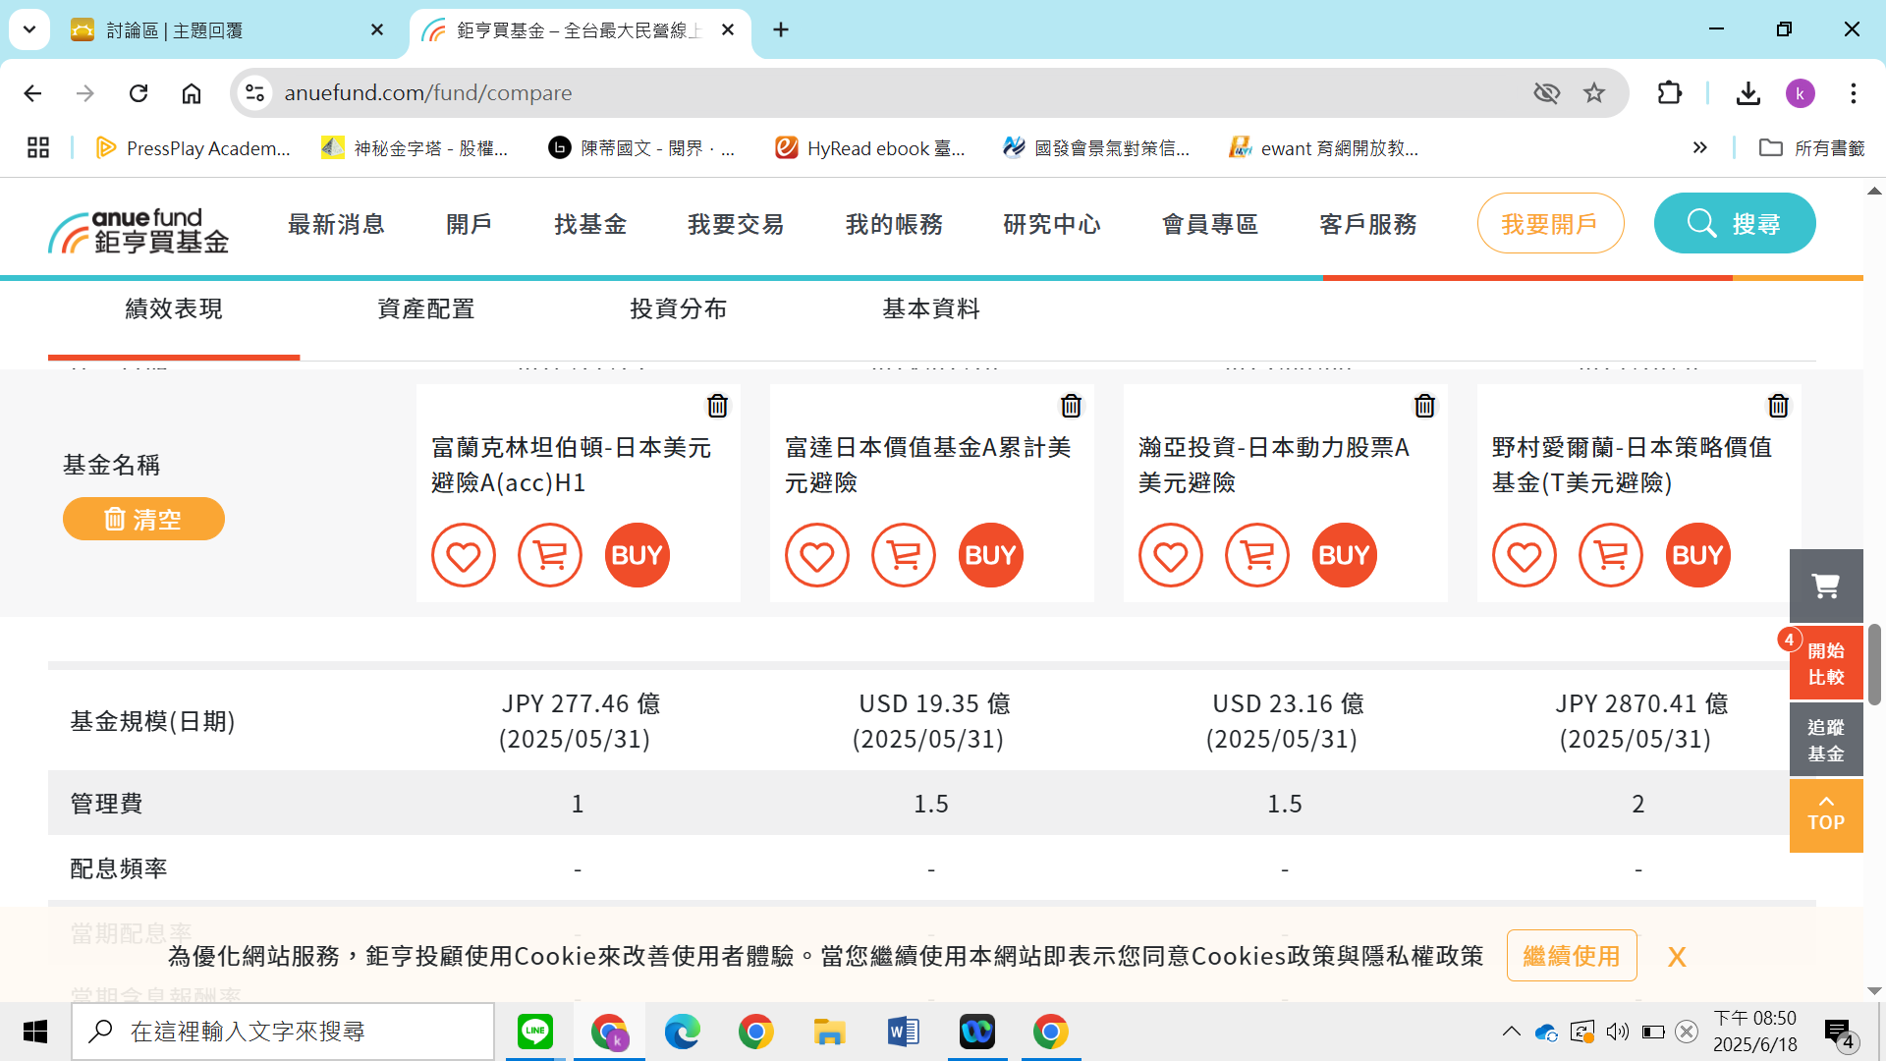This screenshot has width=1886, height=1061.
Task: Open 研究中心 menu
Action: click(x=1052, y=225)
